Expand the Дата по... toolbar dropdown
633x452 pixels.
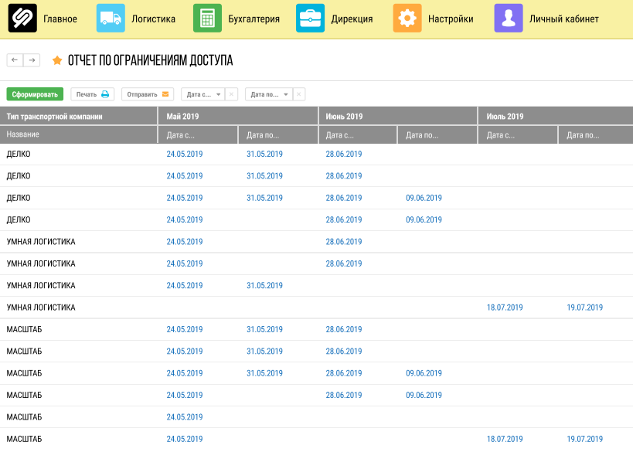pos(269,94)
